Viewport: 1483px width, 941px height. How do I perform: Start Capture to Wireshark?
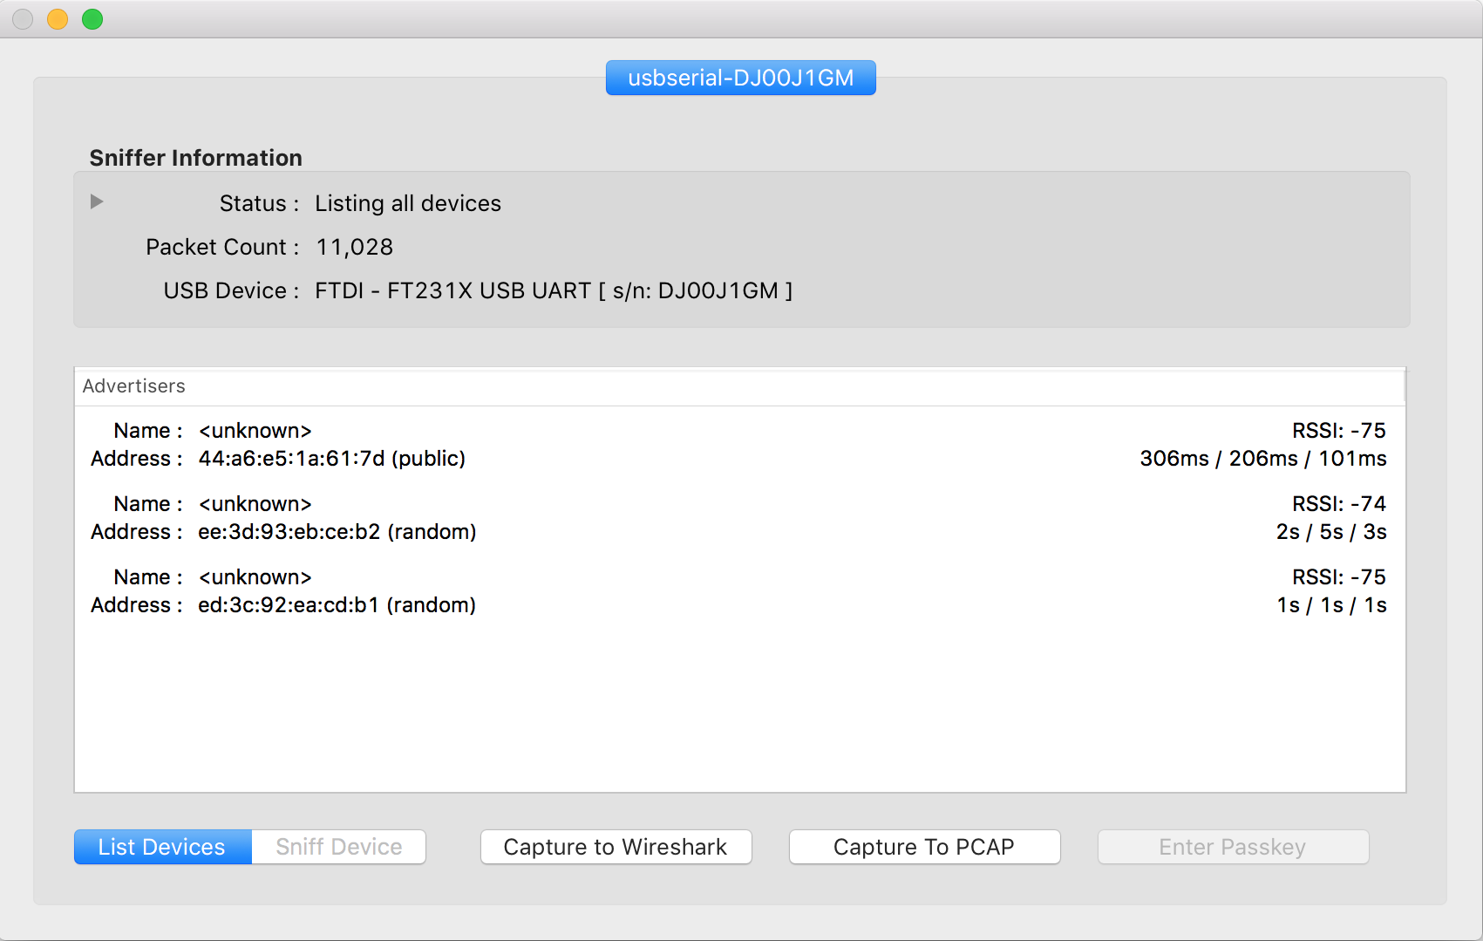click(616, 847)
